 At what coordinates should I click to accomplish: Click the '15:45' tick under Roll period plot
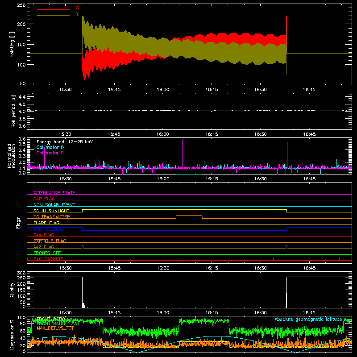pos(114,134)
